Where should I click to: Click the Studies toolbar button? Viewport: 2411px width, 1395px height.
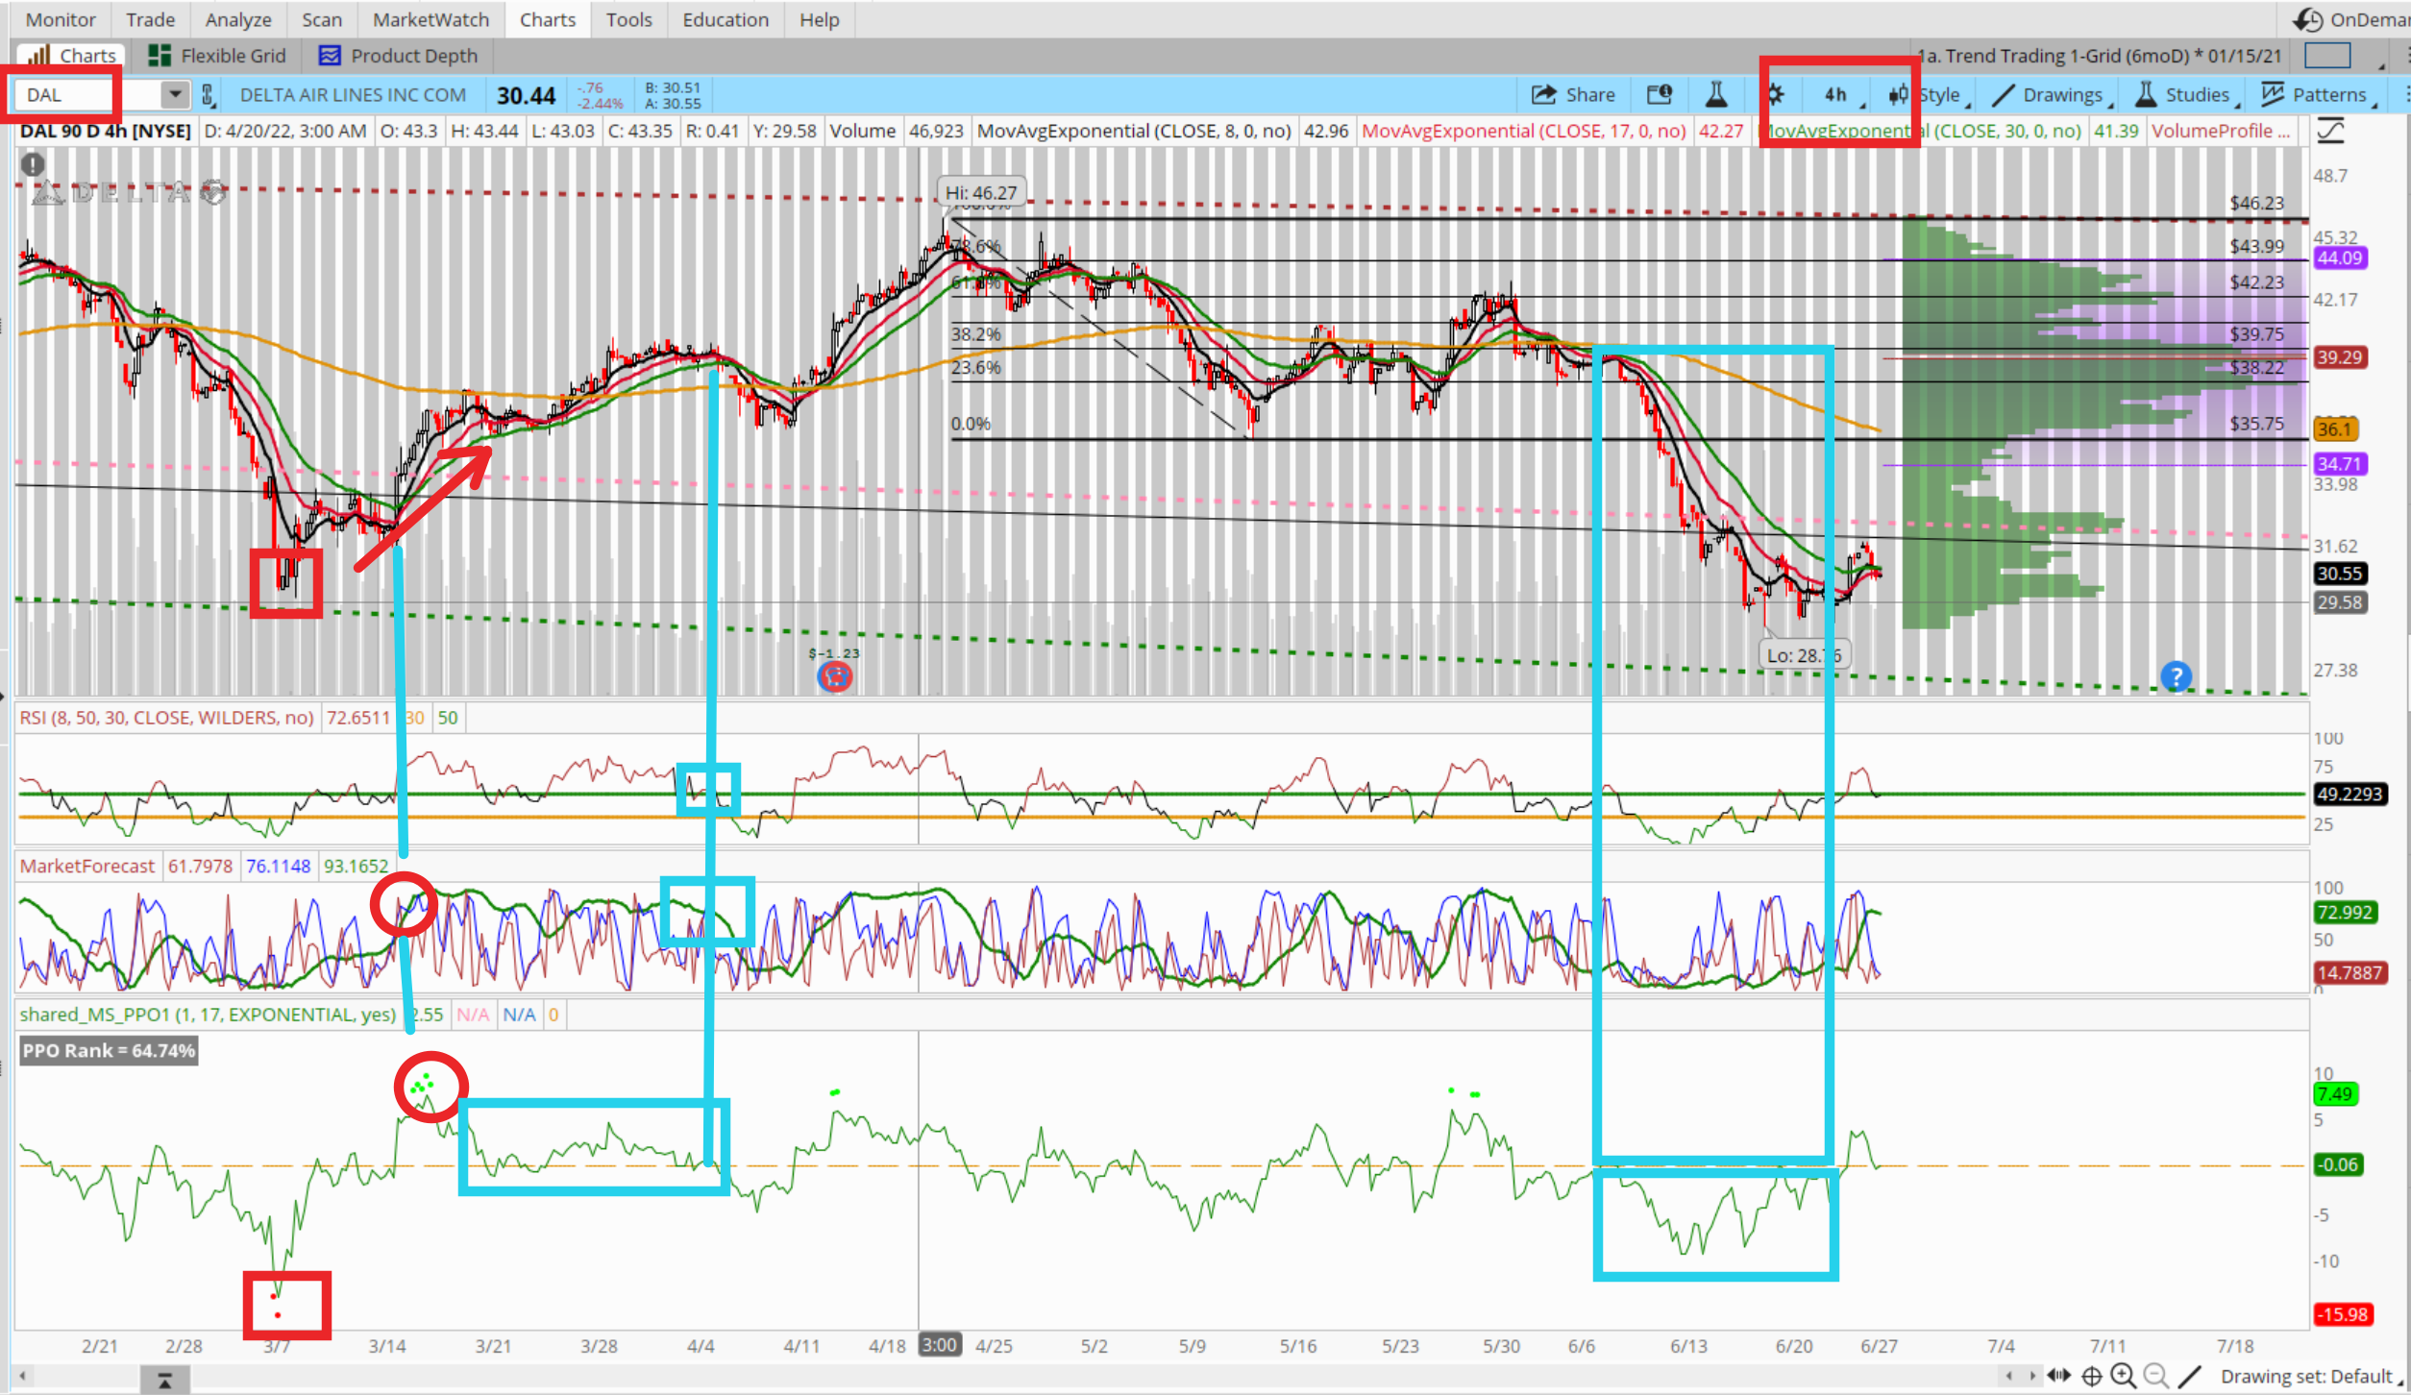[x=2184, y=94]
